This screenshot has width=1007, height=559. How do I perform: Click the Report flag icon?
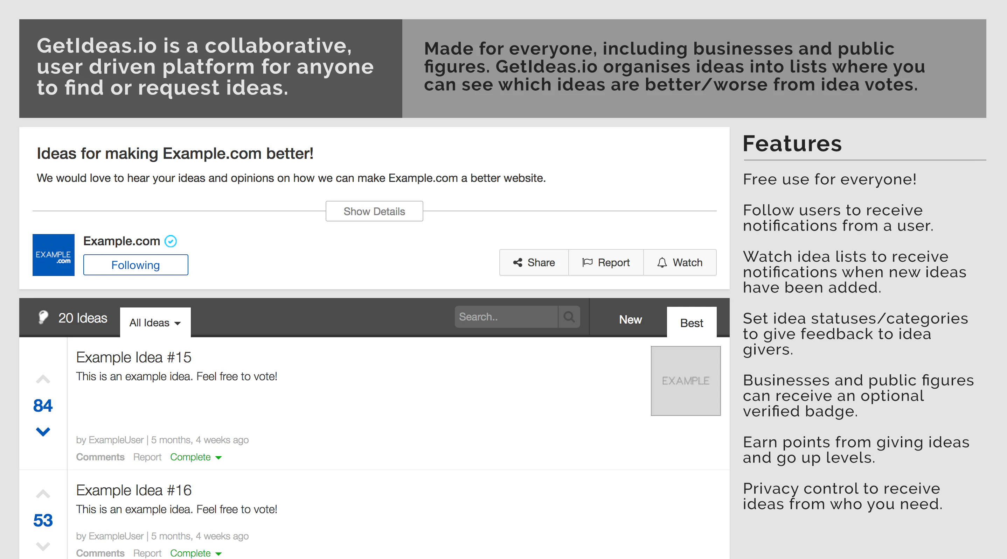pyautogui.click(x=587, y=262)
